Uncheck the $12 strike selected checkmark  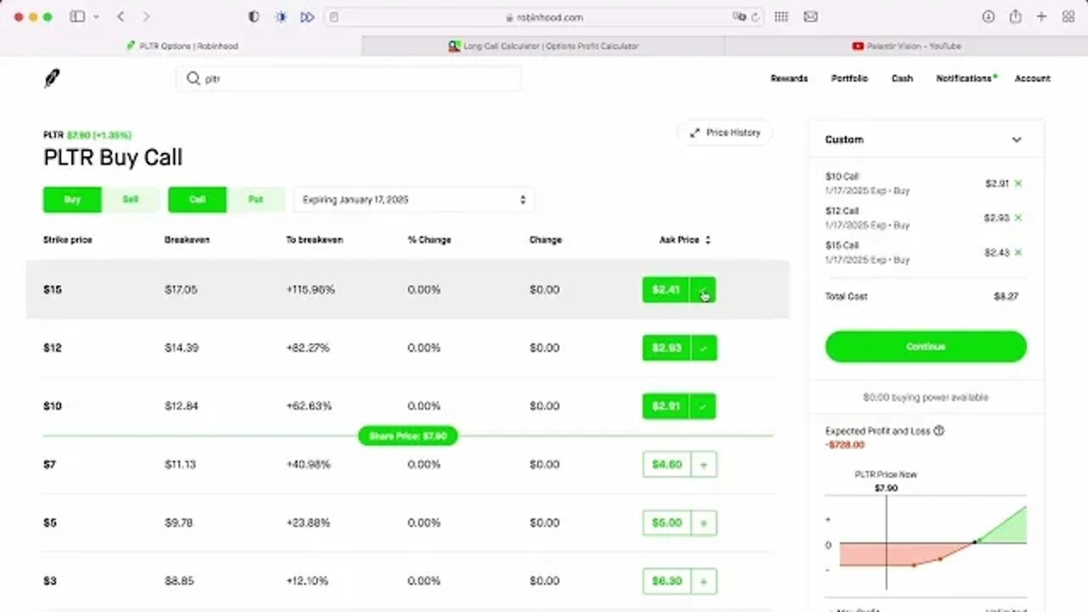pos(703,348)
